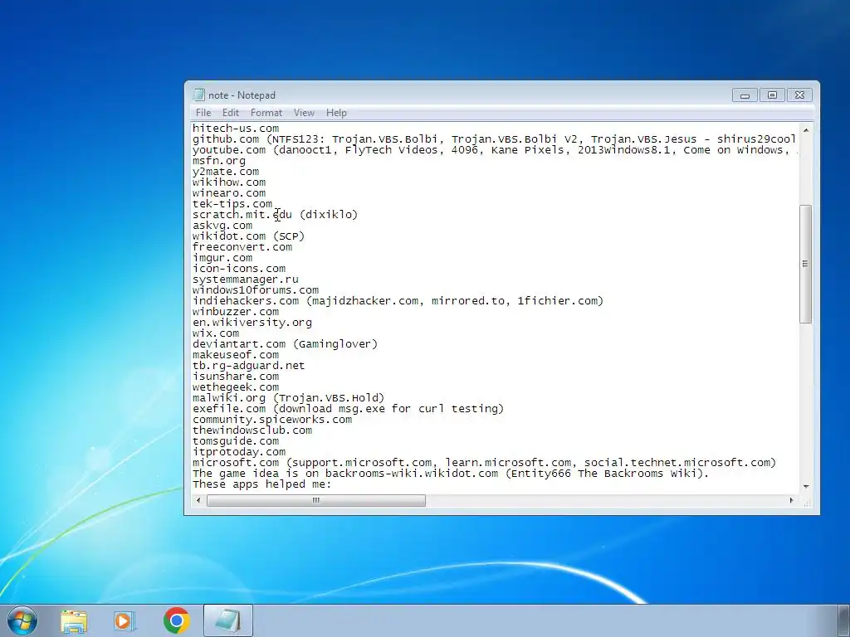
Task: Click the Notepad taskbar button
Action: [x=228, y=620]
